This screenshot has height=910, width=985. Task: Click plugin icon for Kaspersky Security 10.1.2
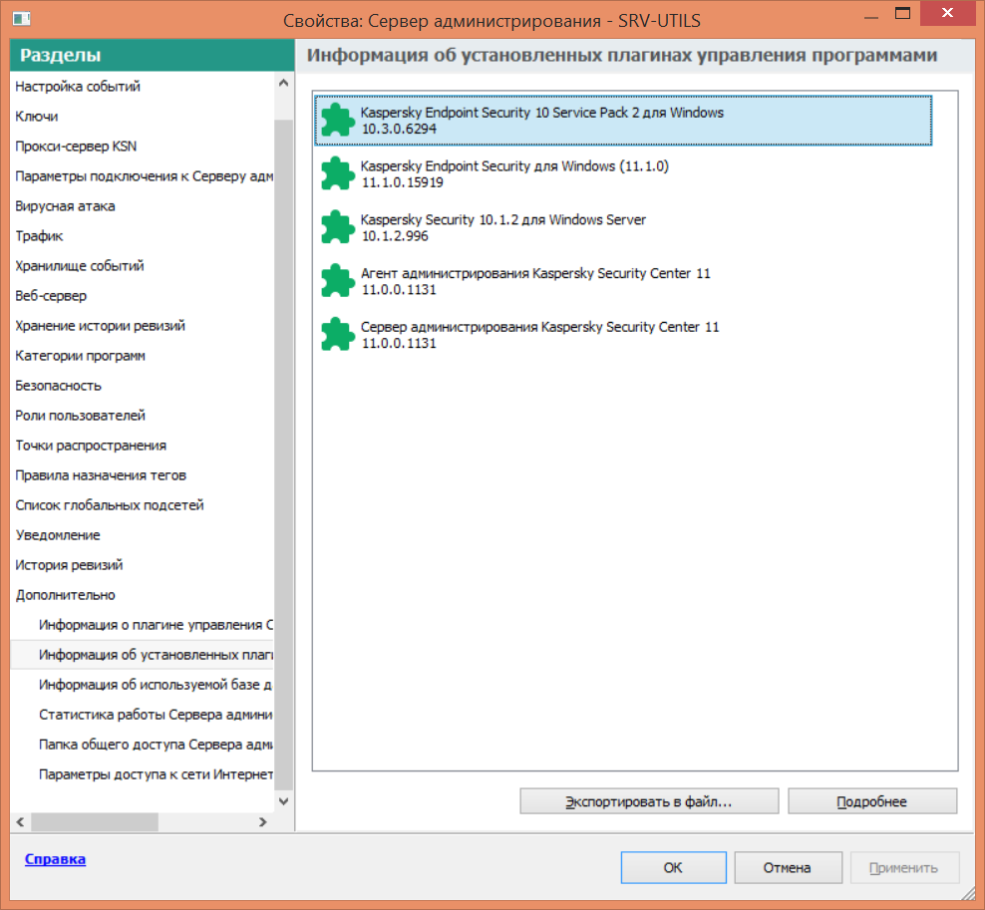[338, 226]
